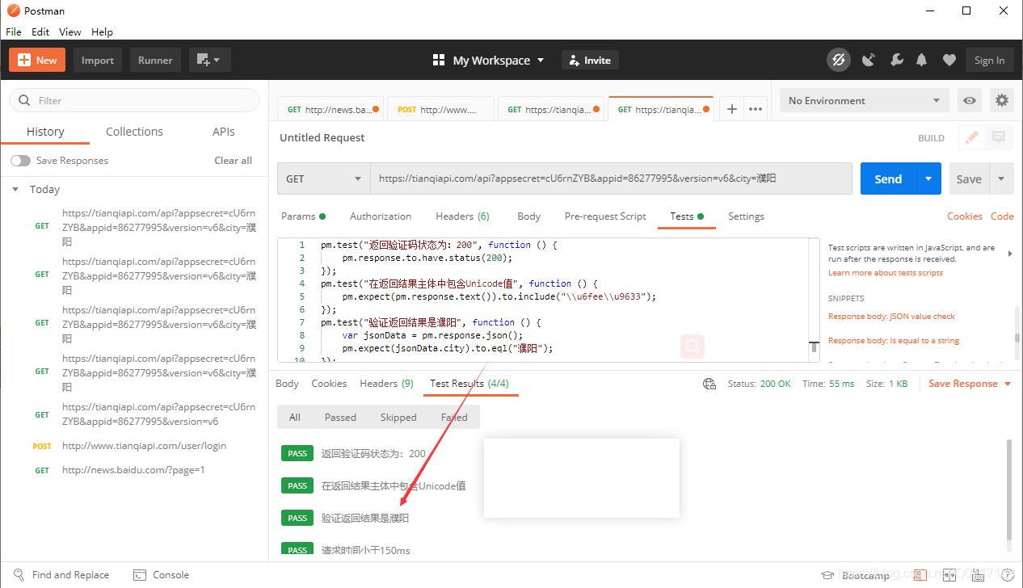Image resolution: width=1023 pixels, height=588 pixels.
Task: Open the Runner button
Action: (155, 60)
